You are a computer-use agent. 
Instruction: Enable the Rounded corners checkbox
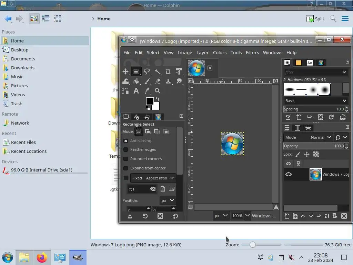pos(125,159)
